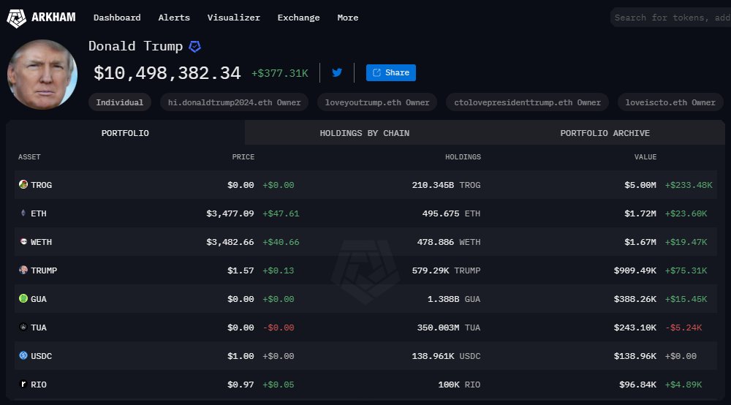Click the RIO asset name
731x405 pixels.
point(39,385)
